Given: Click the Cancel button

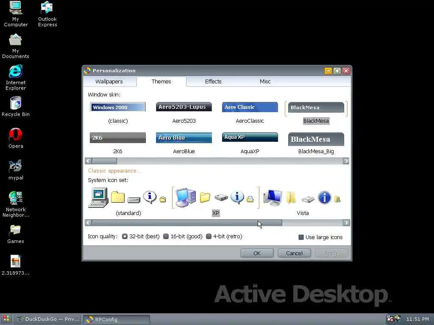Looking at the screenshot, I should [294, 253].
